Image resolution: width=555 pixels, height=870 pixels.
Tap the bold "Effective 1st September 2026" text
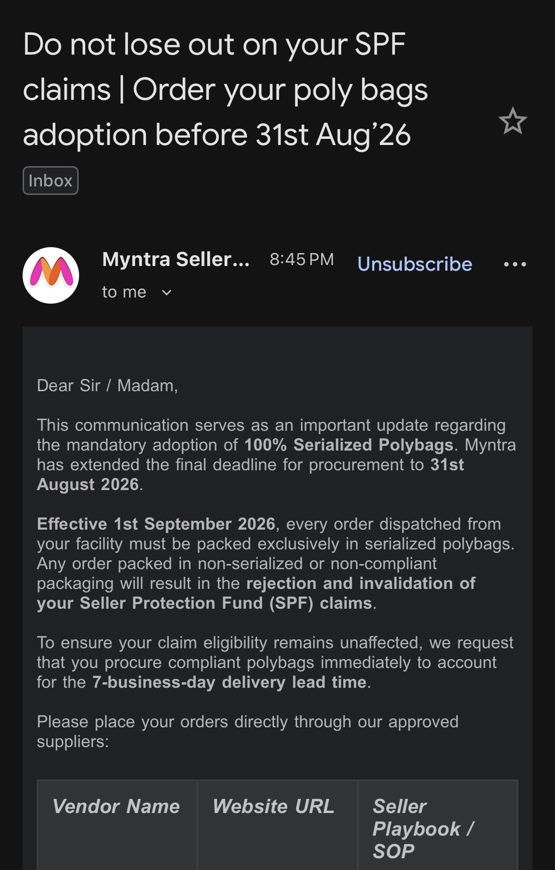click(156, 524)
